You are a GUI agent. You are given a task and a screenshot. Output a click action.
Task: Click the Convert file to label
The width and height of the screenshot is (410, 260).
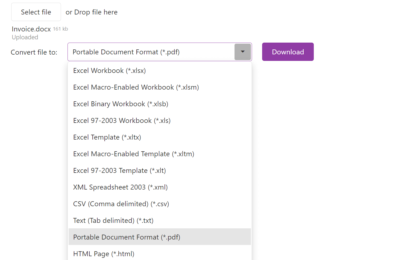coord(34,52)
